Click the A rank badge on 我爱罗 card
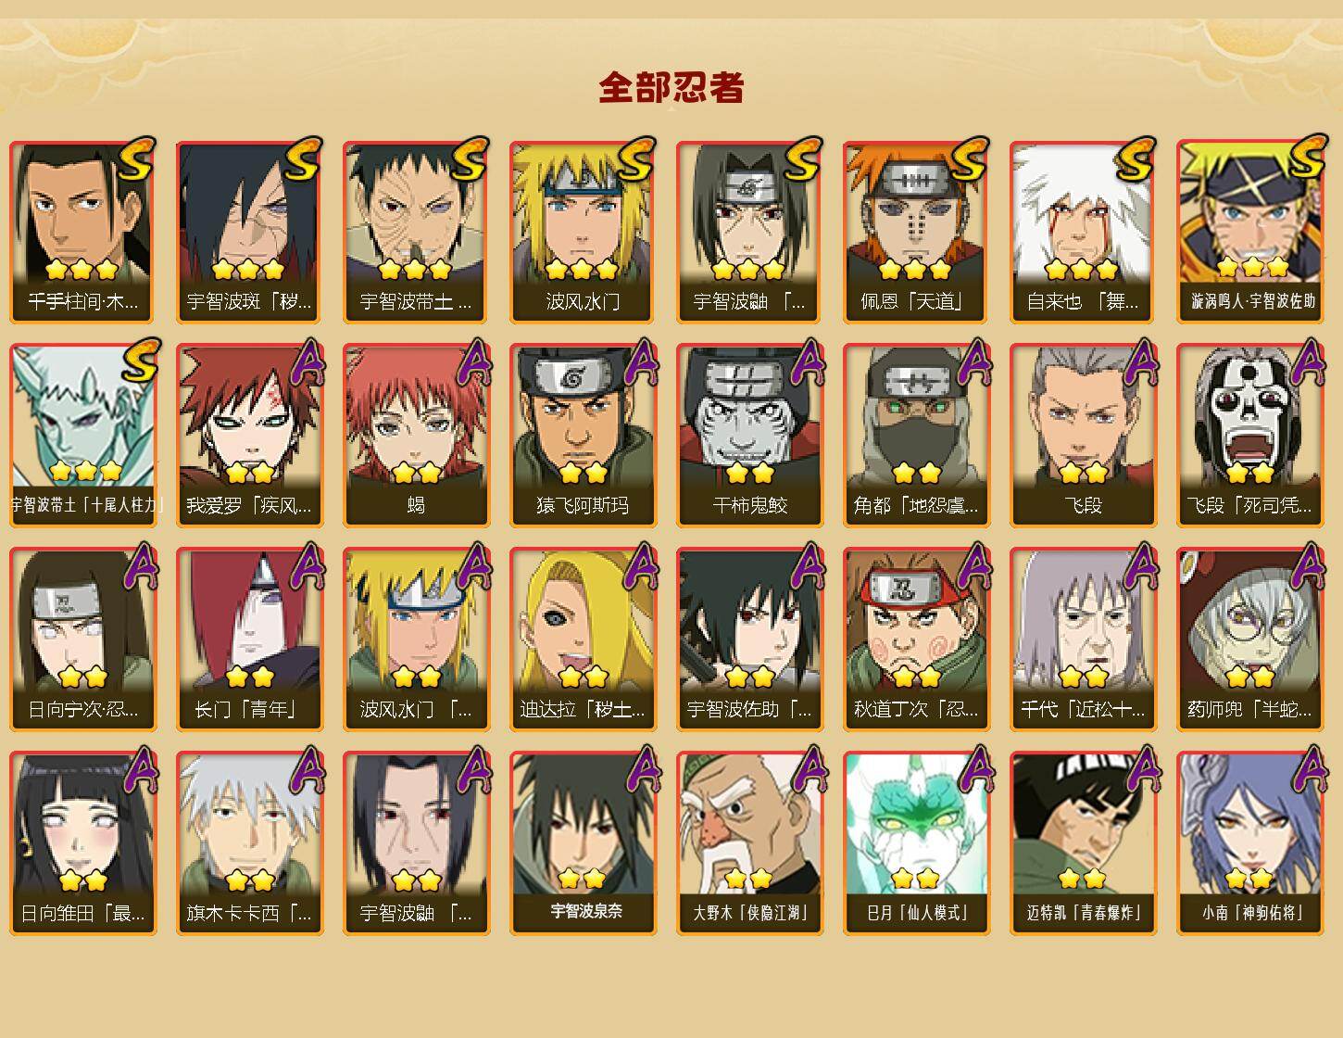Viewport: 1343px width, 1038px height. pyautogui.click(x=308, y=362)
